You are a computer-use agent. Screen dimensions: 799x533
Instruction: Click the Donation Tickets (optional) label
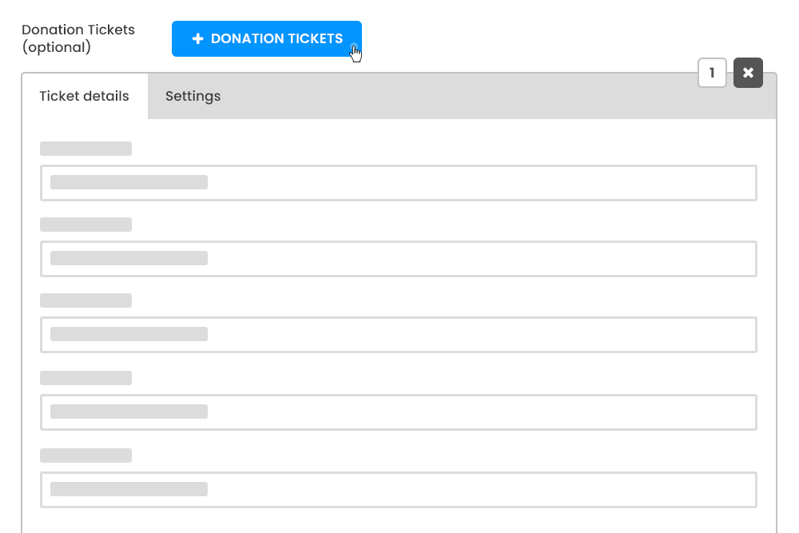pos(78,38)
